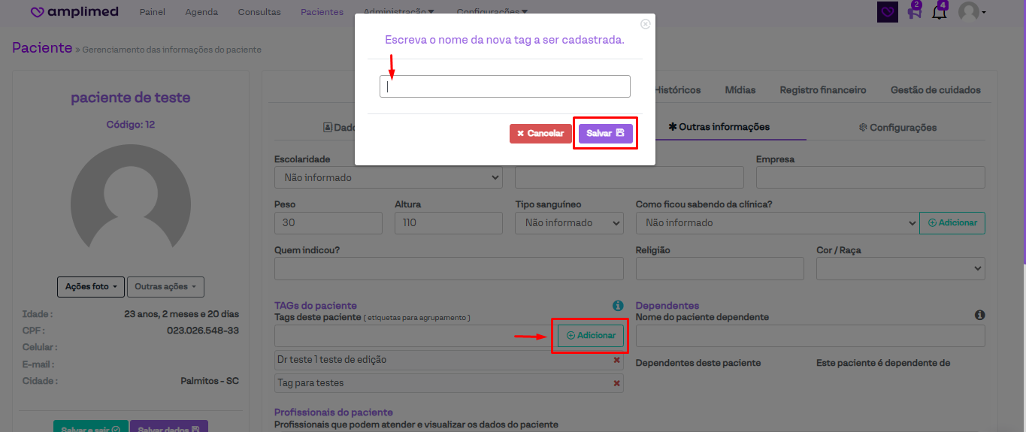Image resolution: width=1026 pixels, height=432 pixels.
Task: Open the announcements megaphone icon
Action: (x=914, y=12)
